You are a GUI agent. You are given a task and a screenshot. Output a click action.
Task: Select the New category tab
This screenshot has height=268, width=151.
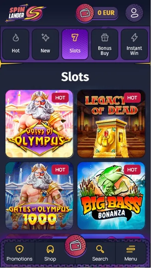click(x=45, y=44)
